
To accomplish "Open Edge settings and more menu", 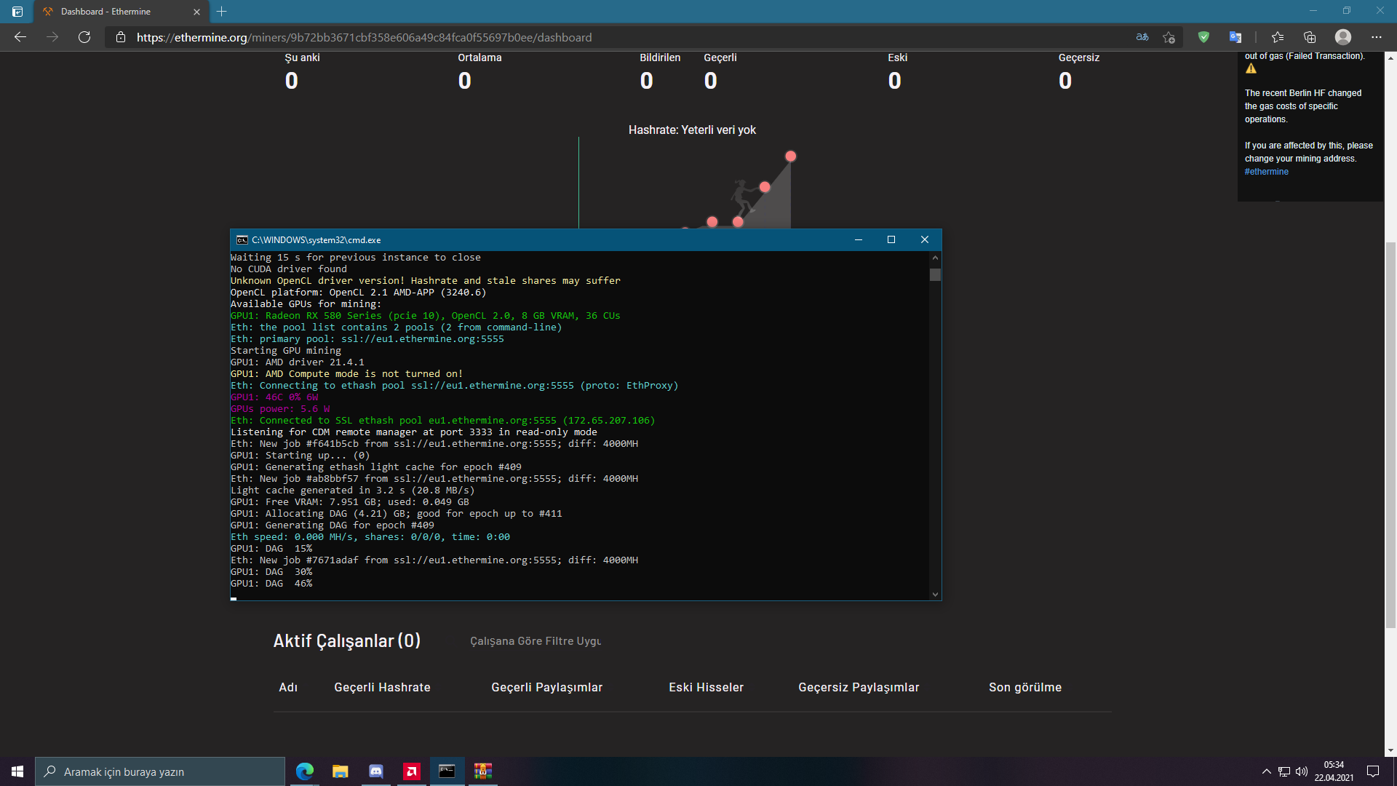I will coord(1376,37).
